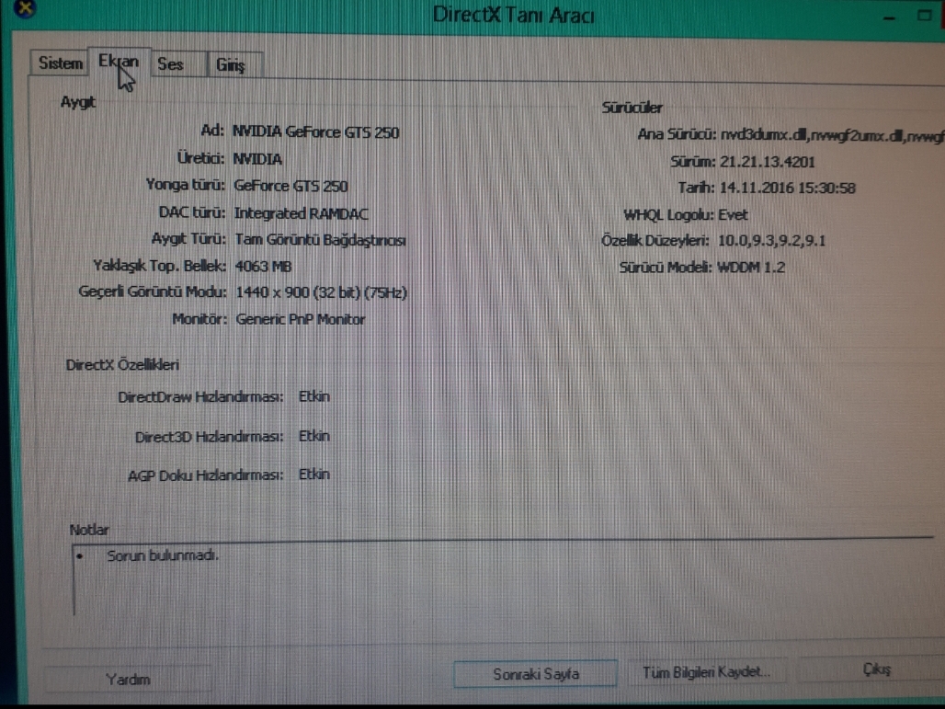
Task: Click the 'DirectX Özellikleri' group label
Action: point(122,365)
